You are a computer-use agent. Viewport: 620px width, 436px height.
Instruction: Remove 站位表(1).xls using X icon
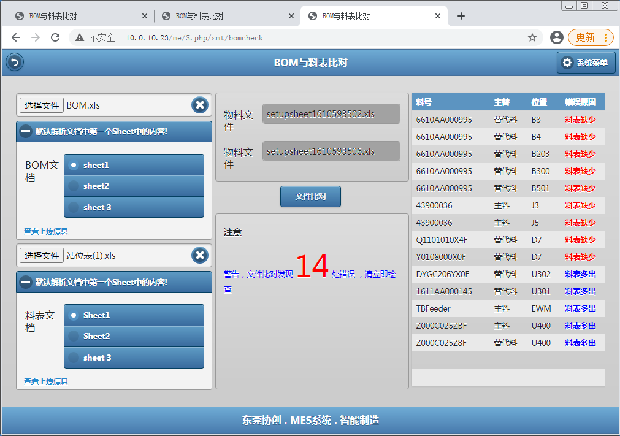[x=199, y=255]
